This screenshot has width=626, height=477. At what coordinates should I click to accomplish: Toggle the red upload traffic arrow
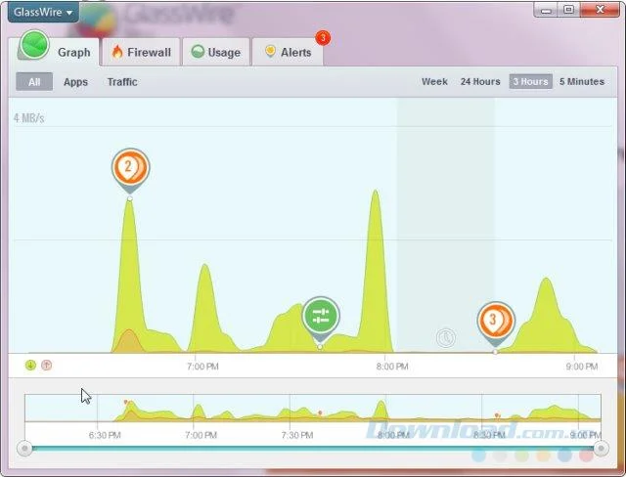pyautogui.click(x=47, y=365)
